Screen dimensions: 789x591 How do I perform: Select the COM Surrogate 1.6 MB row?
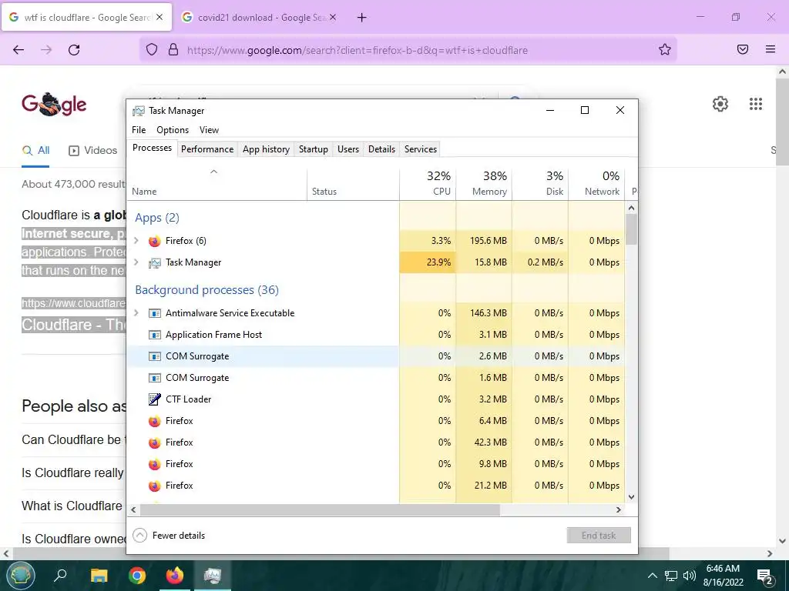(376, 378)
